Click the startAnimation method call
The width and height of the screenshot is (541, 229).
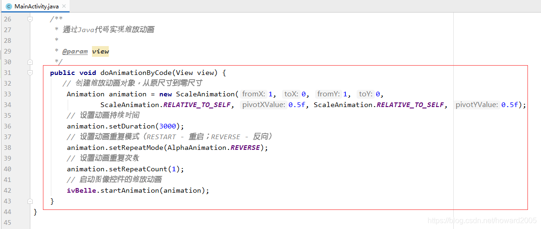click(x=130, y=190)
